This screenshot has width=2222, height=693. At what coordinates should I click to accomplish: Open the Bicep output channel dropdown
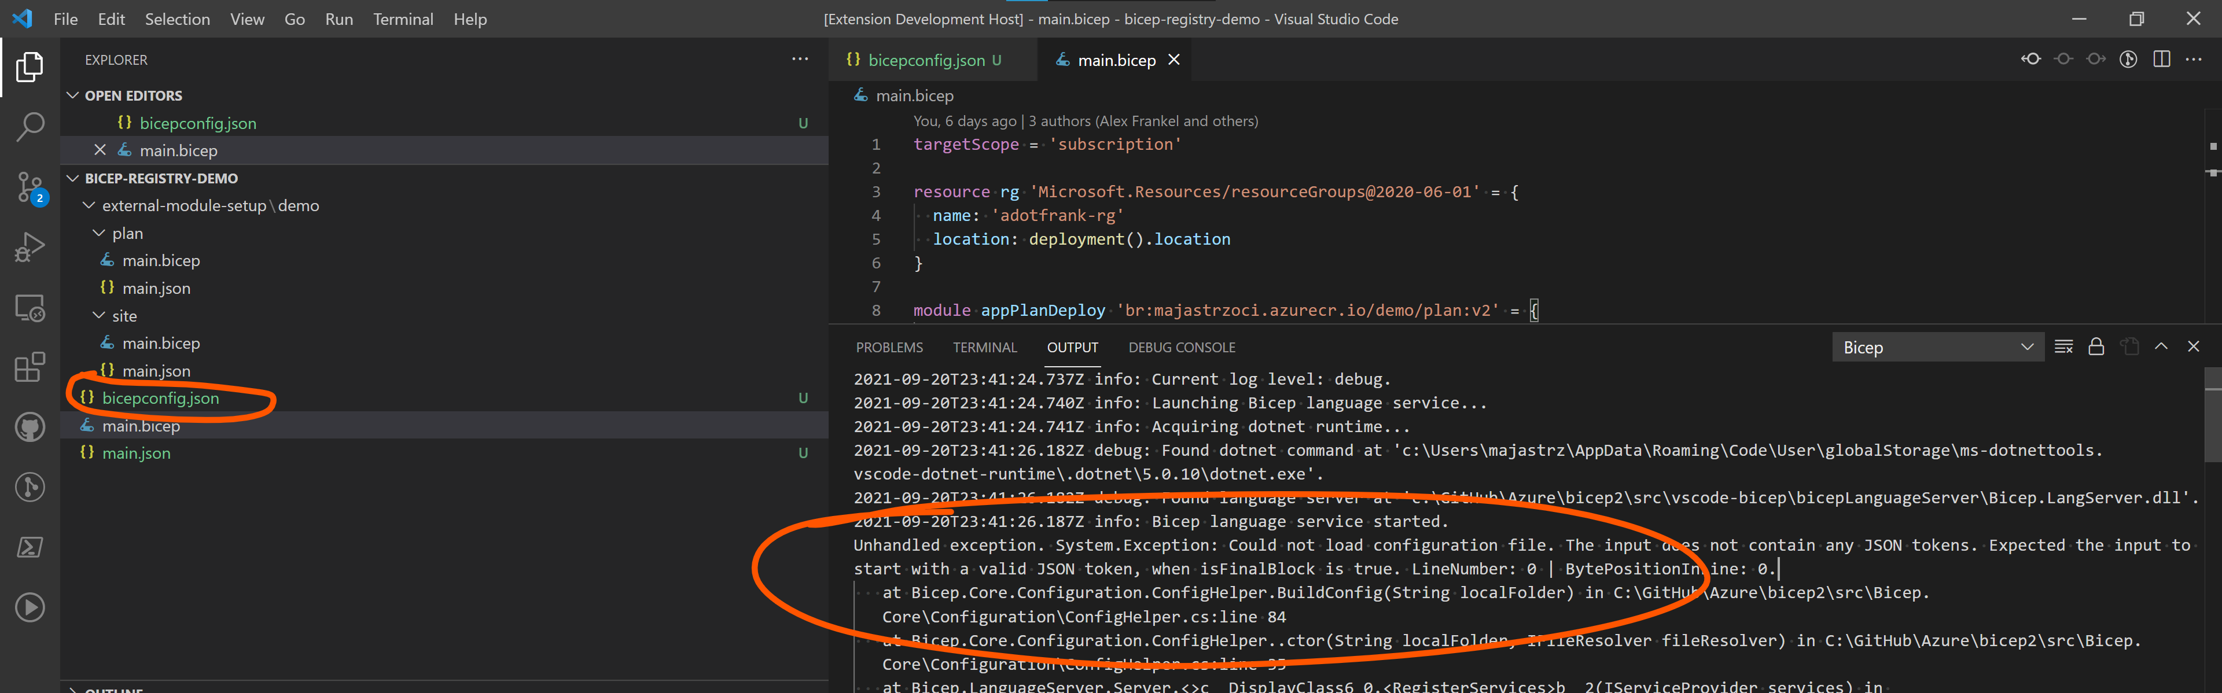tap(1937, 346)
